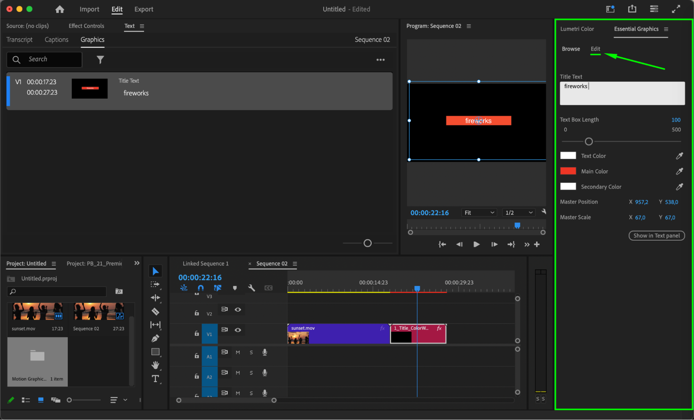Mute audio track A1
Image resolution: width=694 pixels, height=420 pixels.
[238, 352]
